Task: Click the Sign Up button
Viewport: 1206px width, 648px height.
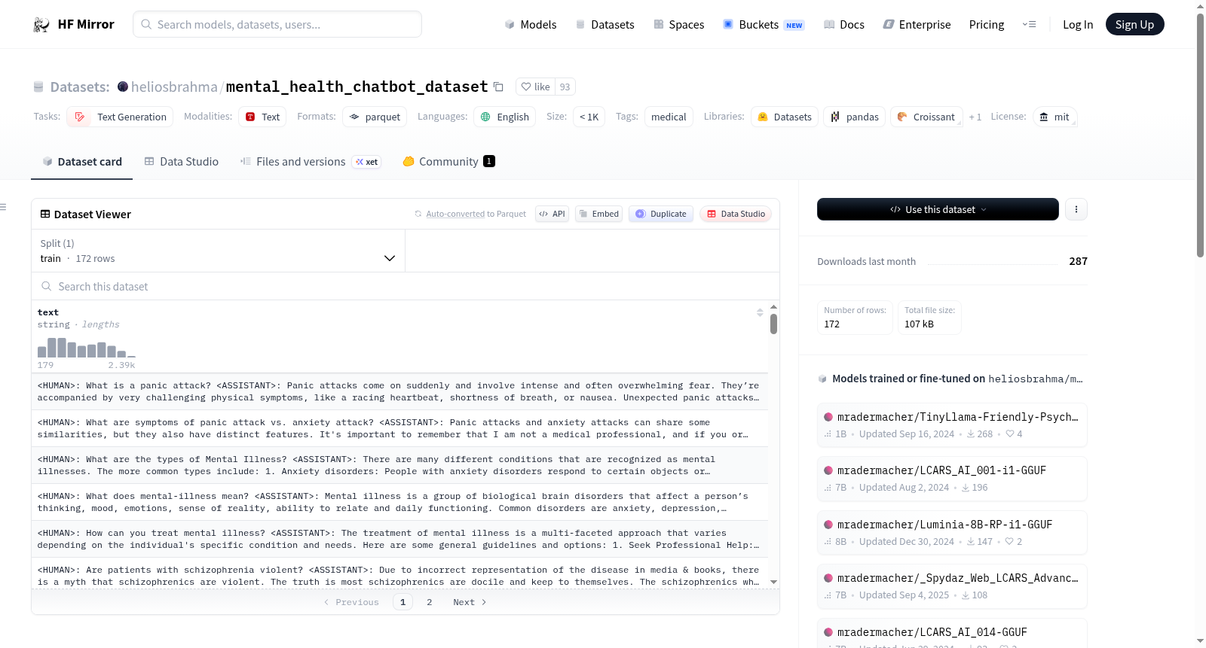Action: pyautogui.click(x=1134, y=24)
